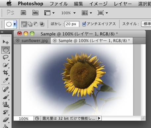Toggle the アンチエイリアス checkbox
The image size is (151, 128).
tap(84, 24)
